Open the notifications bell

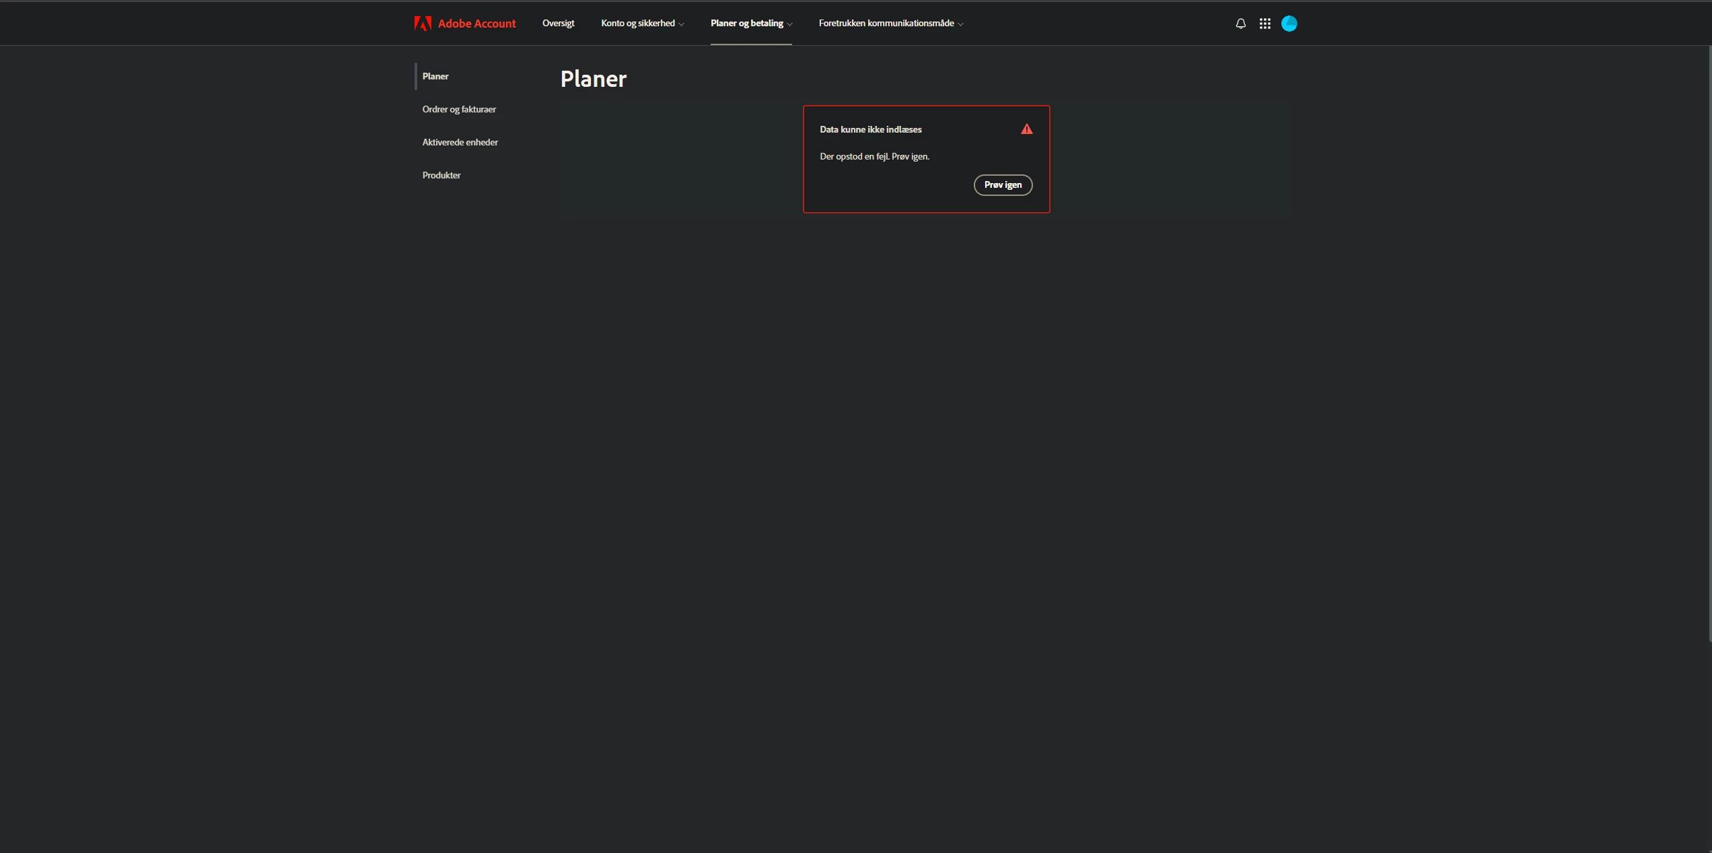pyautogui.click(x=1240, y=24)
